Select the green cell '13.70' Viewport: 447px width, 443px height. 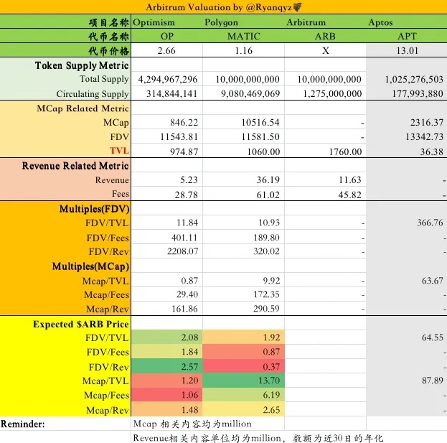pos(243,381)
